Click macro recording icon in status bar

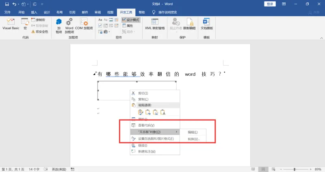coord(73,169)
